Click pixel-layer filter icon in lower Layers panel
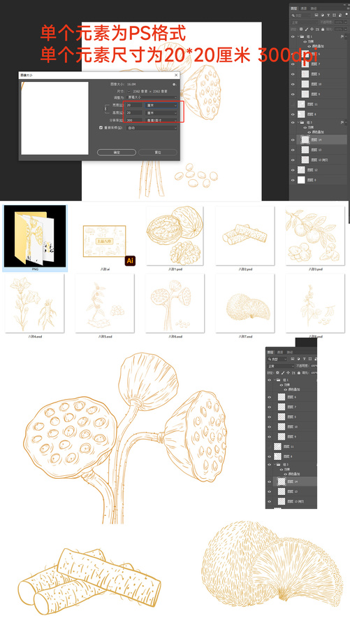 click(292, 359)
